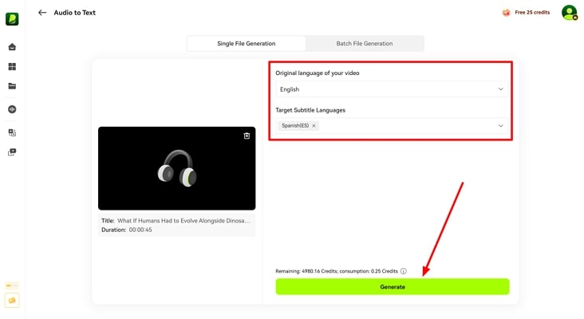Open the user profile avatar
The image size is (584, 319).
569,13
